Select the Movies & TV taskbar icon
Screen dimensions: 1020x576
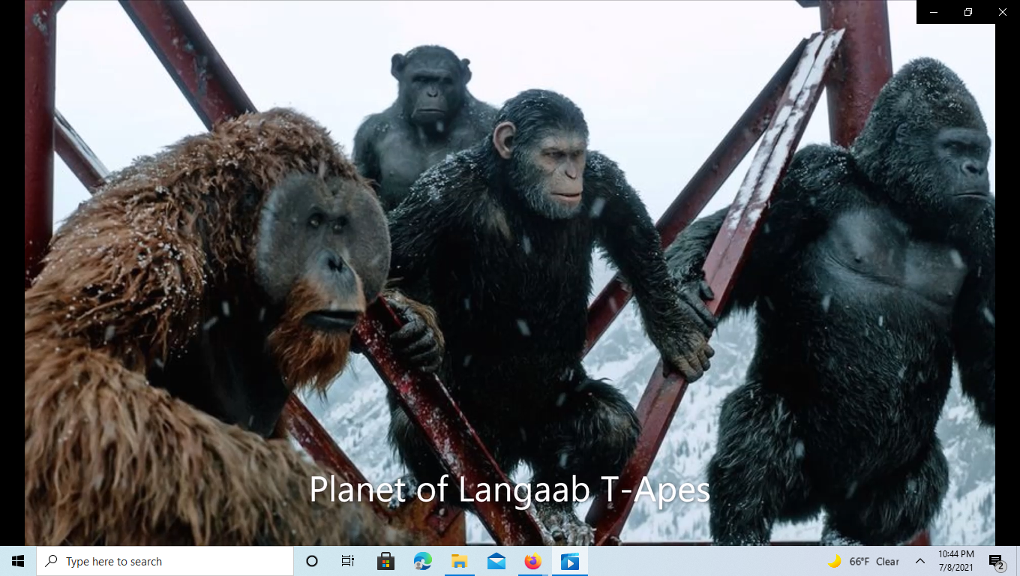[569, 561]
